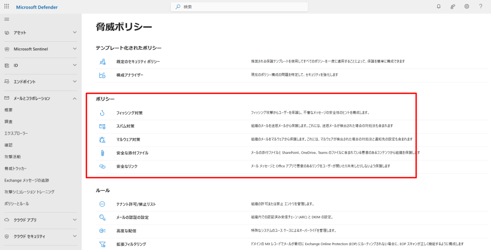The width and height of the screenshot is (491, 250).
Task: Open the app launcher waffle icon
Action: coord(6,7)
